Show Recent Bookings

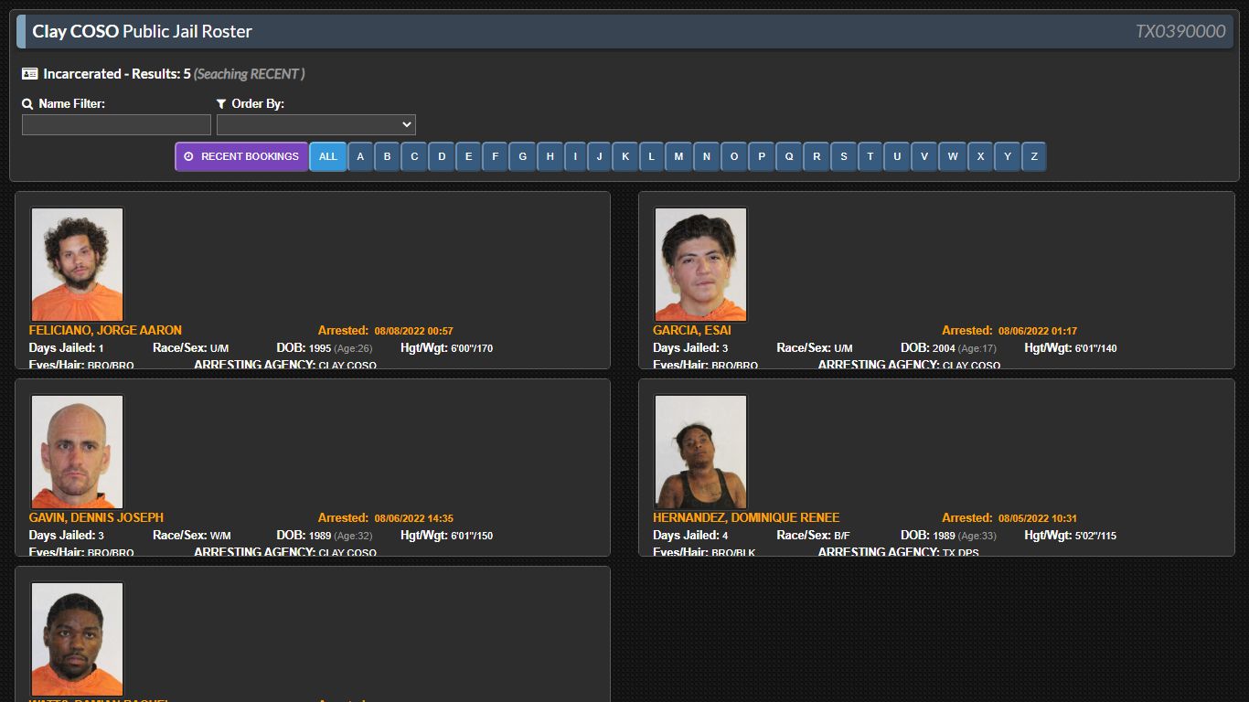(x=242, y=156)
